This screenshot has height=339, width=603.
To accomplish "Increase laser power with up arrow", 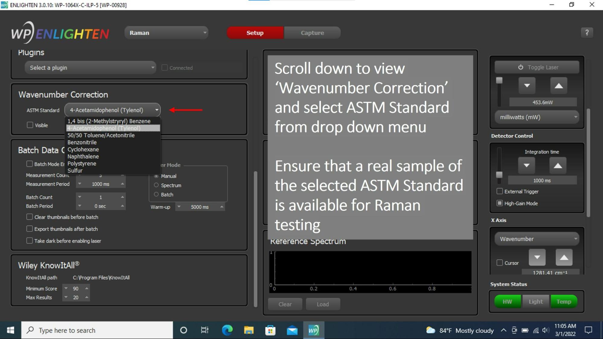I will 559,86.
